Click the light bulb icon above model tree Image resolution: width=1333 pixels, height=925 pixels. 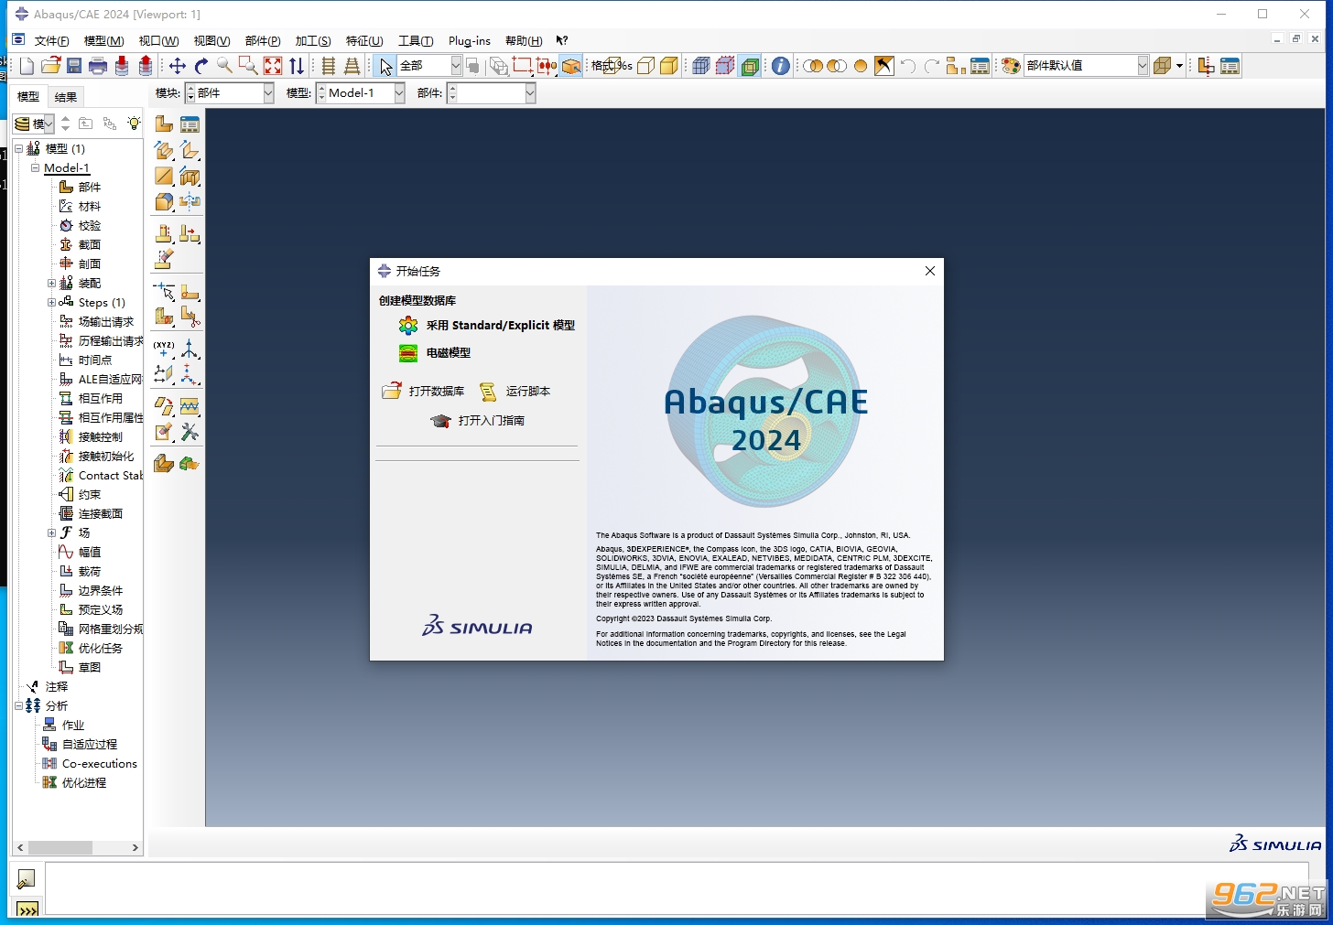coord(134,124)
